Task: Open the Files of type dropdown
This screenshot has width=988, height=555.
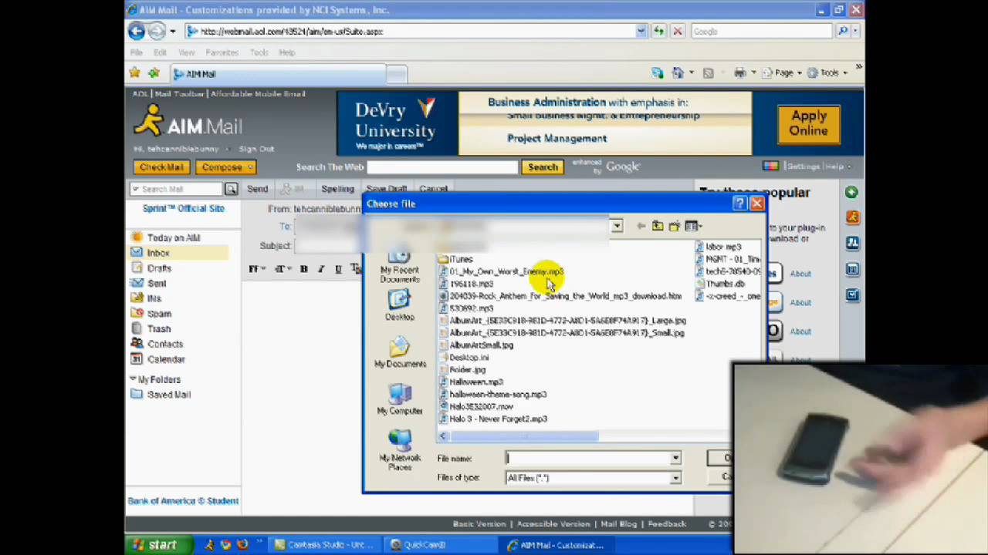Action: point(675,478)
